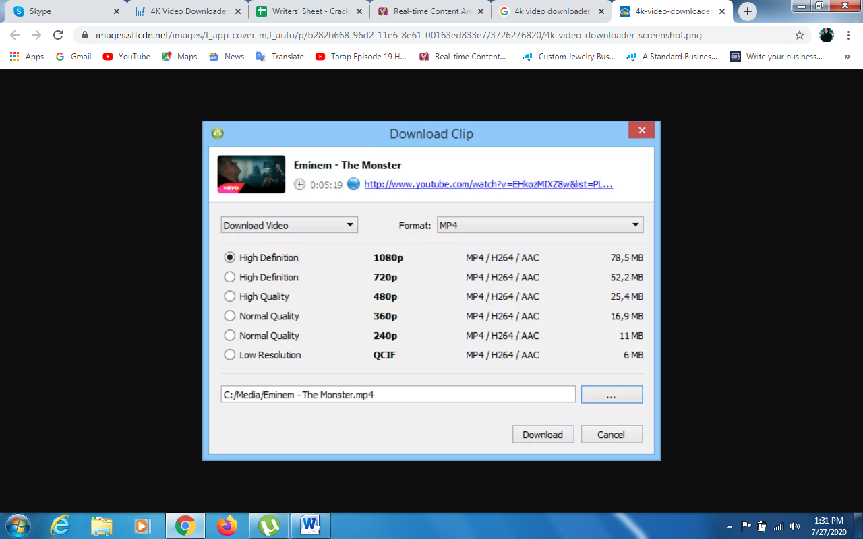The height and width of the screenshot is (539, 863).
Task: Click the Download button
Action: [543, 435]
